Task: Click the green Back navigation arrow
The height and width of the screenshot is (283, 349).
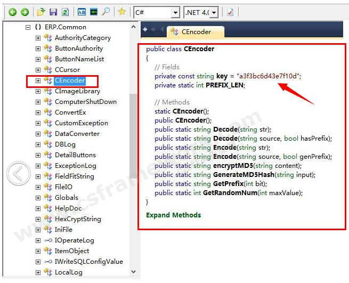Action: tap(12, 12)
